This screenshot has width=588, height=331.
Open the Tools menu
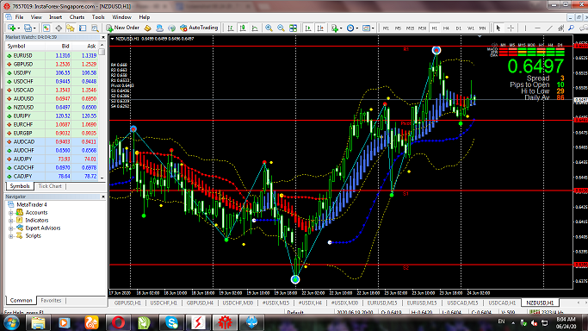98,17
